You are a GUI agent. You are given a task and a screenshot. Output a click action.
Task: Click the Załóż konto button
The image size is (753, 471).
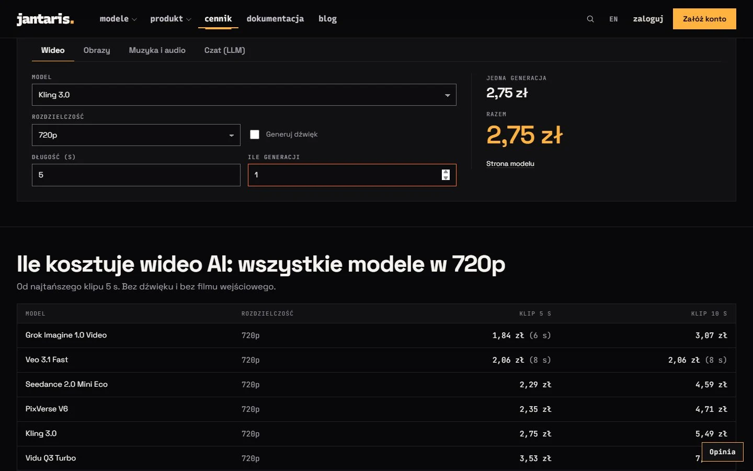coord(704,19)
